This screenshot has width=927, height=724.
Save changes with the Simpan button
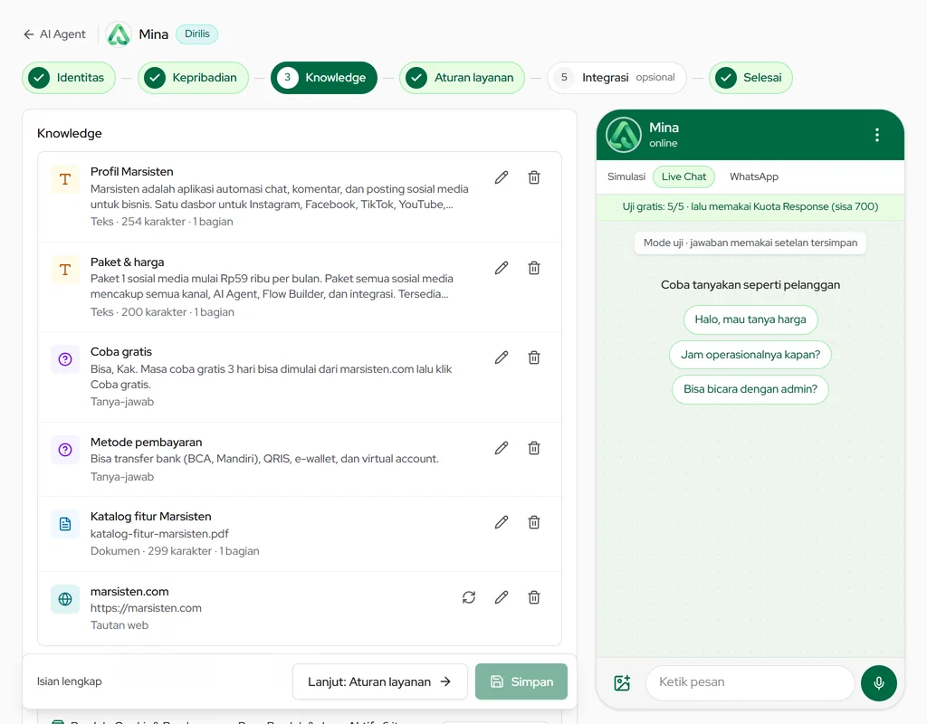click(x=521, y=681)
